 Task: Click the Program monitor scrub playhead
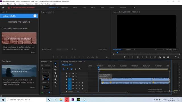click(x=117, y=52)
